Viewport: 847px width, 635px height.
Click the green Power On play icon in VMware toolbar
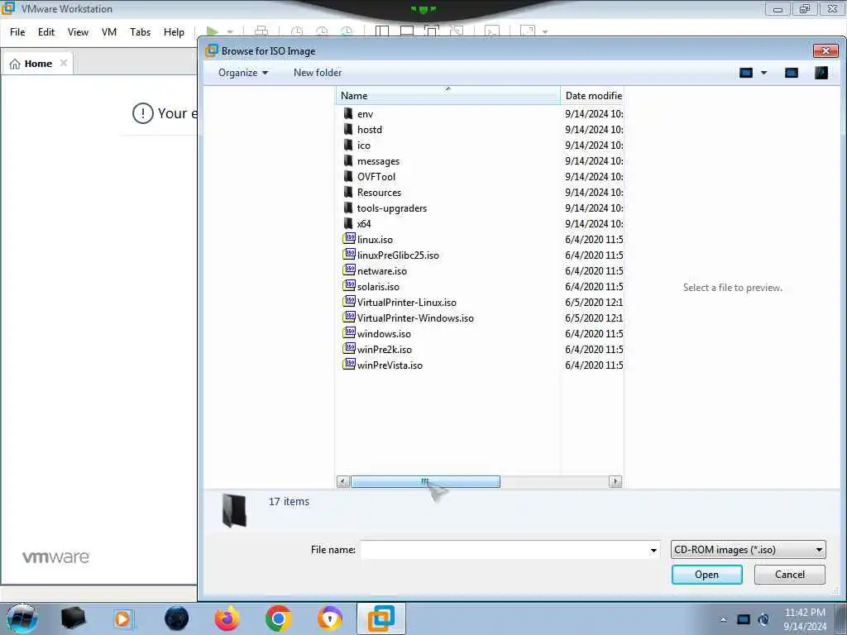pyautogui.click(x=213, y=32)
